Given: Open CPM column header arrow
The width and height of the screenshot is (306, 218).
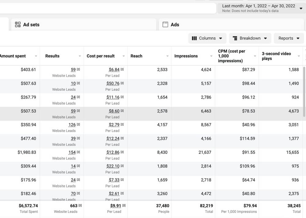Looking at the screenshot, I should (x=255, y=56).
